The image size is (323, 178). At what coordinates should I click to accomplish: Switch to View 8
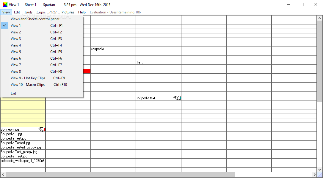click(42, 72)
